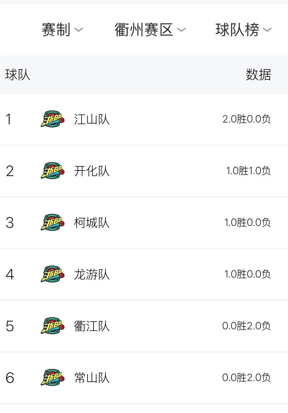
Task: Click the 常山队 team logo icon
Action: point(53,378)
